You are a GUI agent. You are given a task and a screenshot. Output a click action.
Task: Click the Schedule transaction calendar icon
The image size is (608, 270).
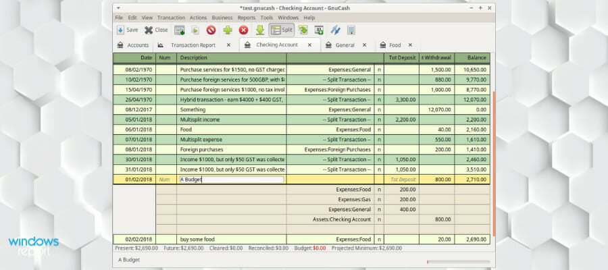pos(319,30)
